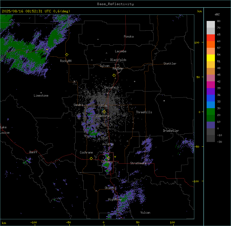Click the HighRiver label
Image resolution: width=231 pixels, height=226 pixels.
click(x=115, y=199)
